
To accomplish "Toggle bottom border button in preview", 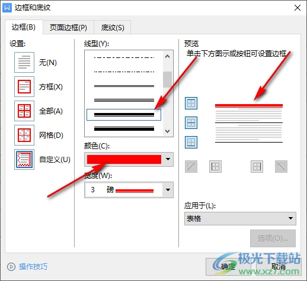I will pyautogui.click(x=191, y=142).
